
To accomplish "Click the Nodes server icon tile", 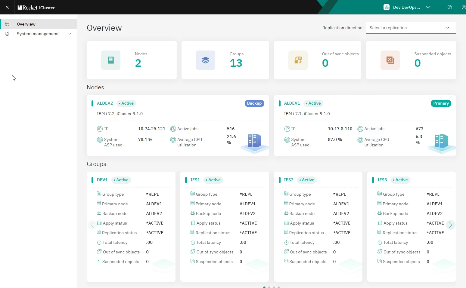I will pos(111,60).
